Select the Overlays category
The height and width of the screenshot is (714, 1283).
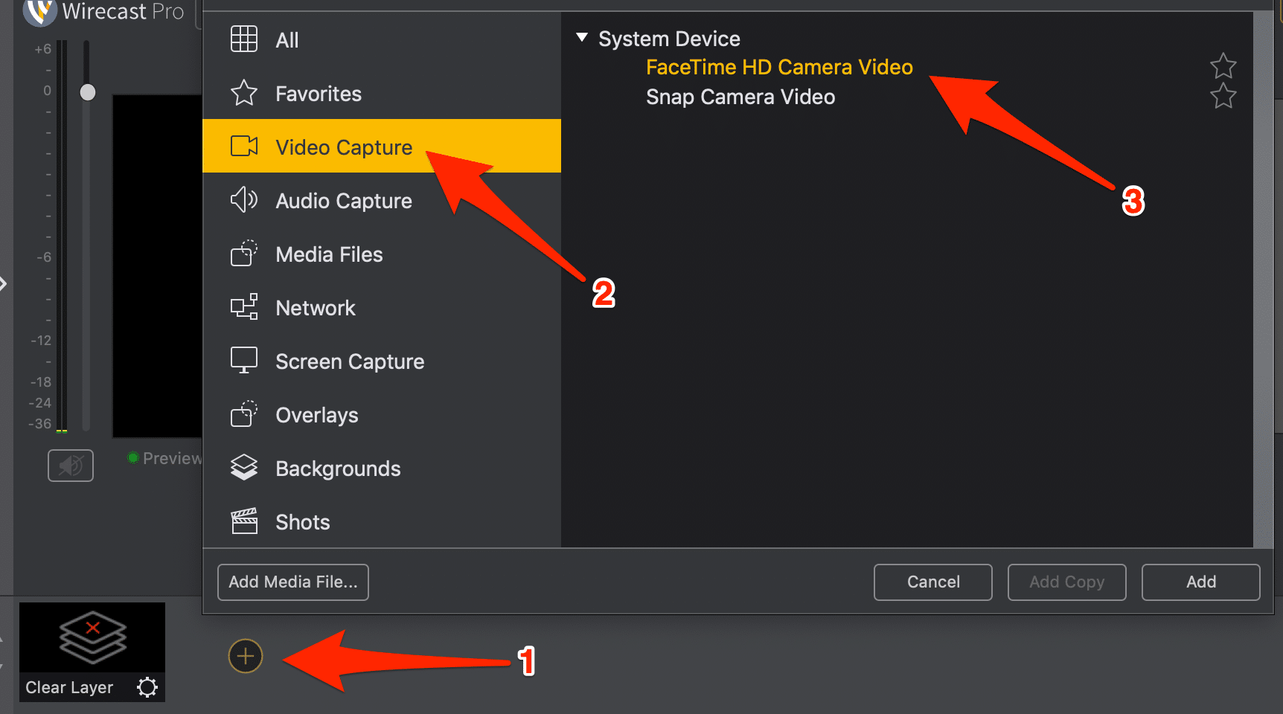click(x=382, y=414)
